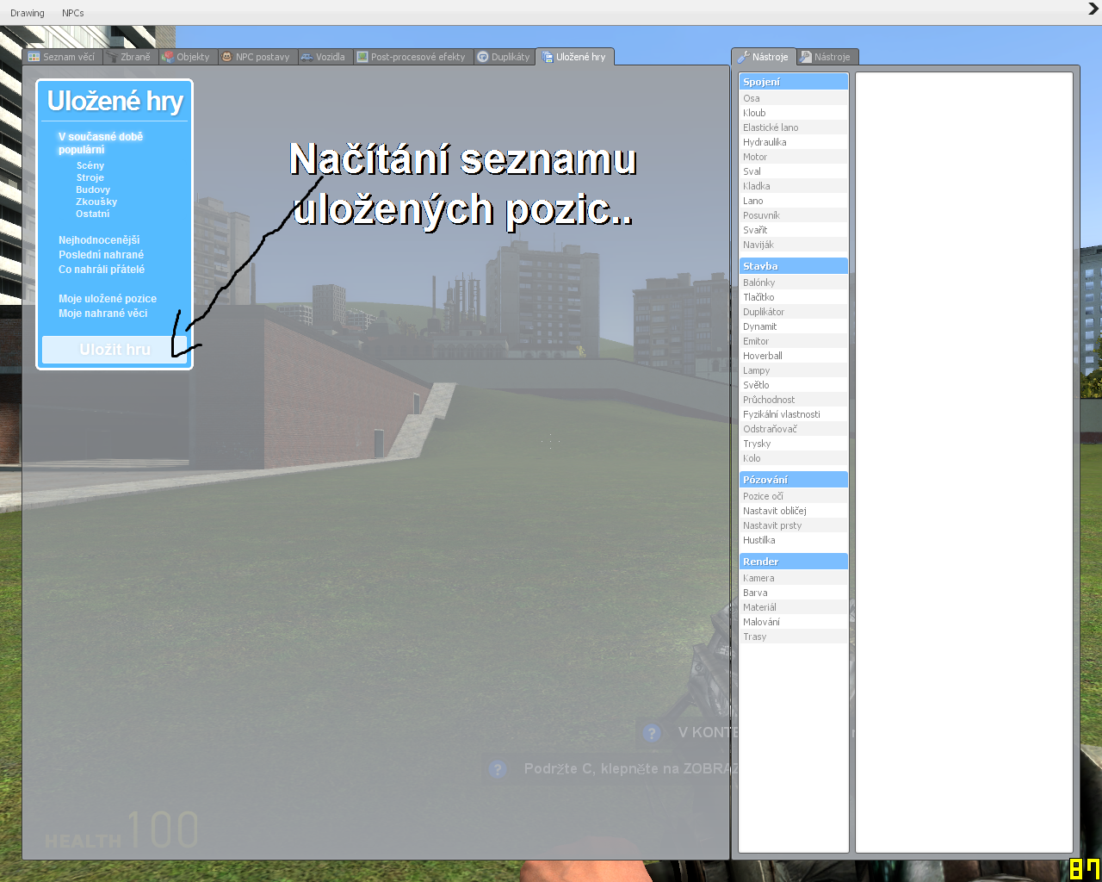Open Moje nahrané věci

click(x=103, y=314)
